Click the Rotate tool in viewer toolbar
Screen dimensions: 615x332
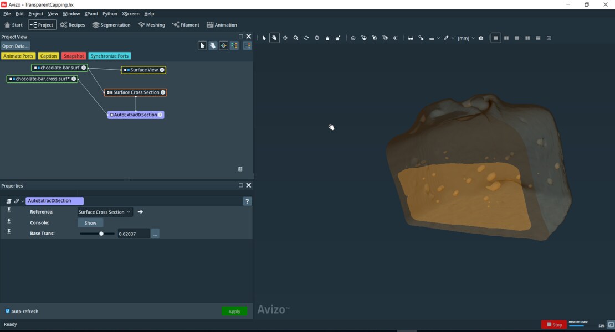coord(306,38)
